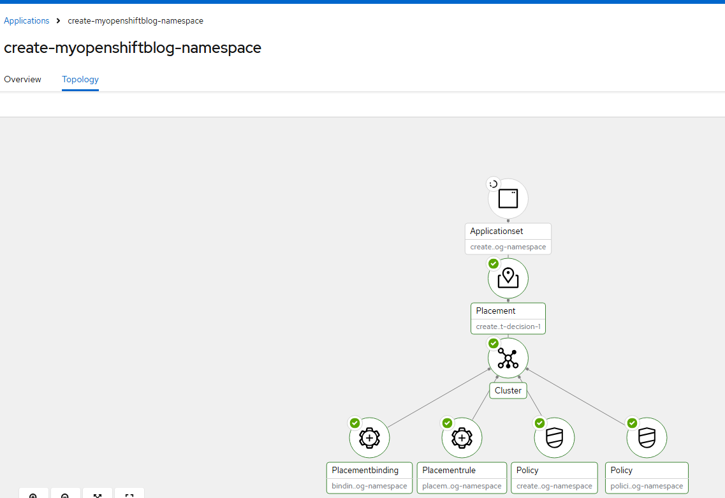
Task: Select the Policy polici..og-namespace shield icon
Action: click(x=647, y=437)
